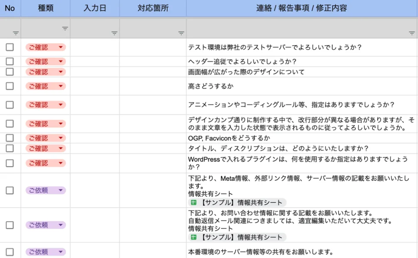
Task: Open the filter icon under 対応箇所 column
Action: click(x=181, y=33)
